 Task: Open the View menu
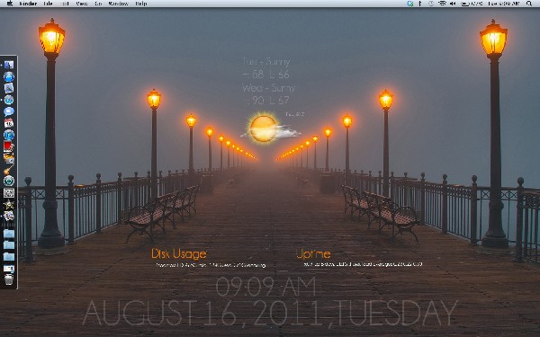pos(82,4)
